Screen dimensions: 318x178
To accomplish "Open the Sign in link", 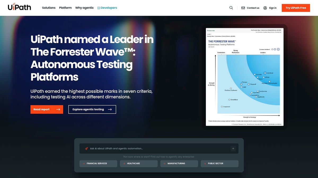I will [272, 8].
